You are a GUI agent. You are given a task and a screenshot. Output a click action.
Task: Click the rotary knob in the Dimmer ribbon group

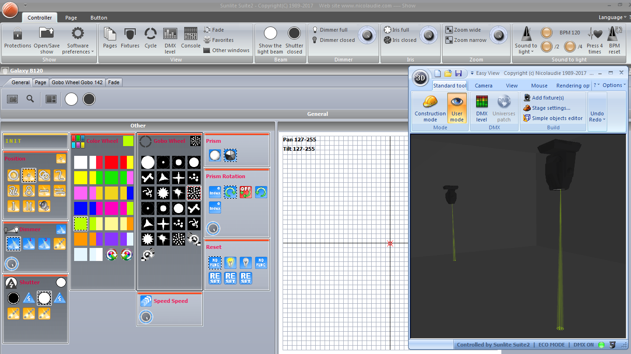pos(367,35)
